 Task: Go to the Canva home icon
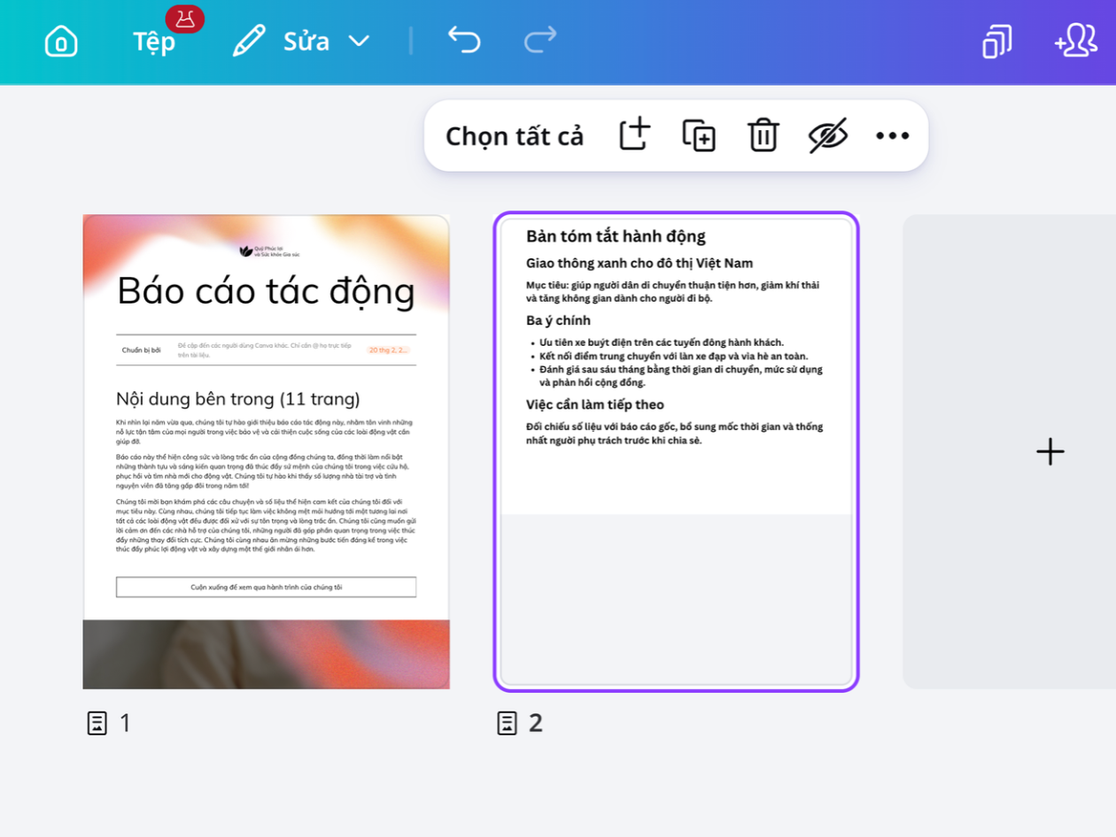click(x=61, y=42)
